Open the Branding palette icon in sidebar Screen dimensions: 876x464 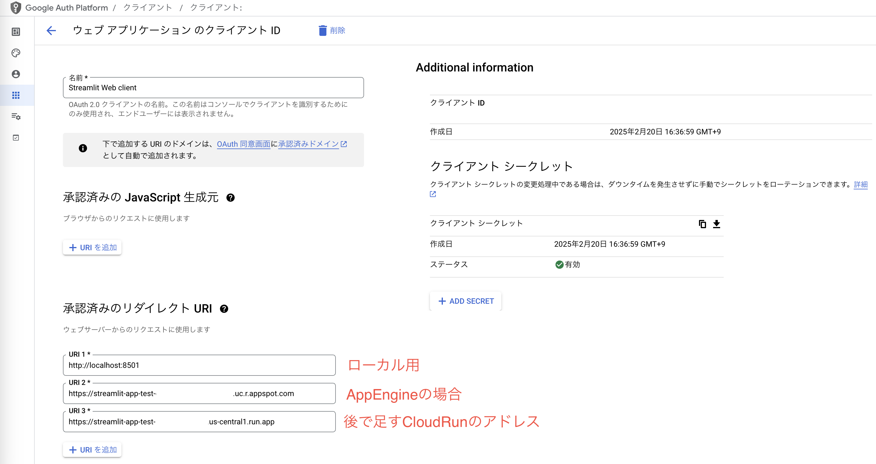16,53
